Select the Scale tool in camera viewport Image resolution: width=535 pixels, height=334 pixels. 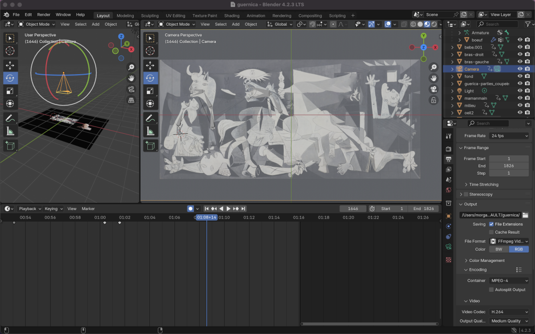coord(150,91)
